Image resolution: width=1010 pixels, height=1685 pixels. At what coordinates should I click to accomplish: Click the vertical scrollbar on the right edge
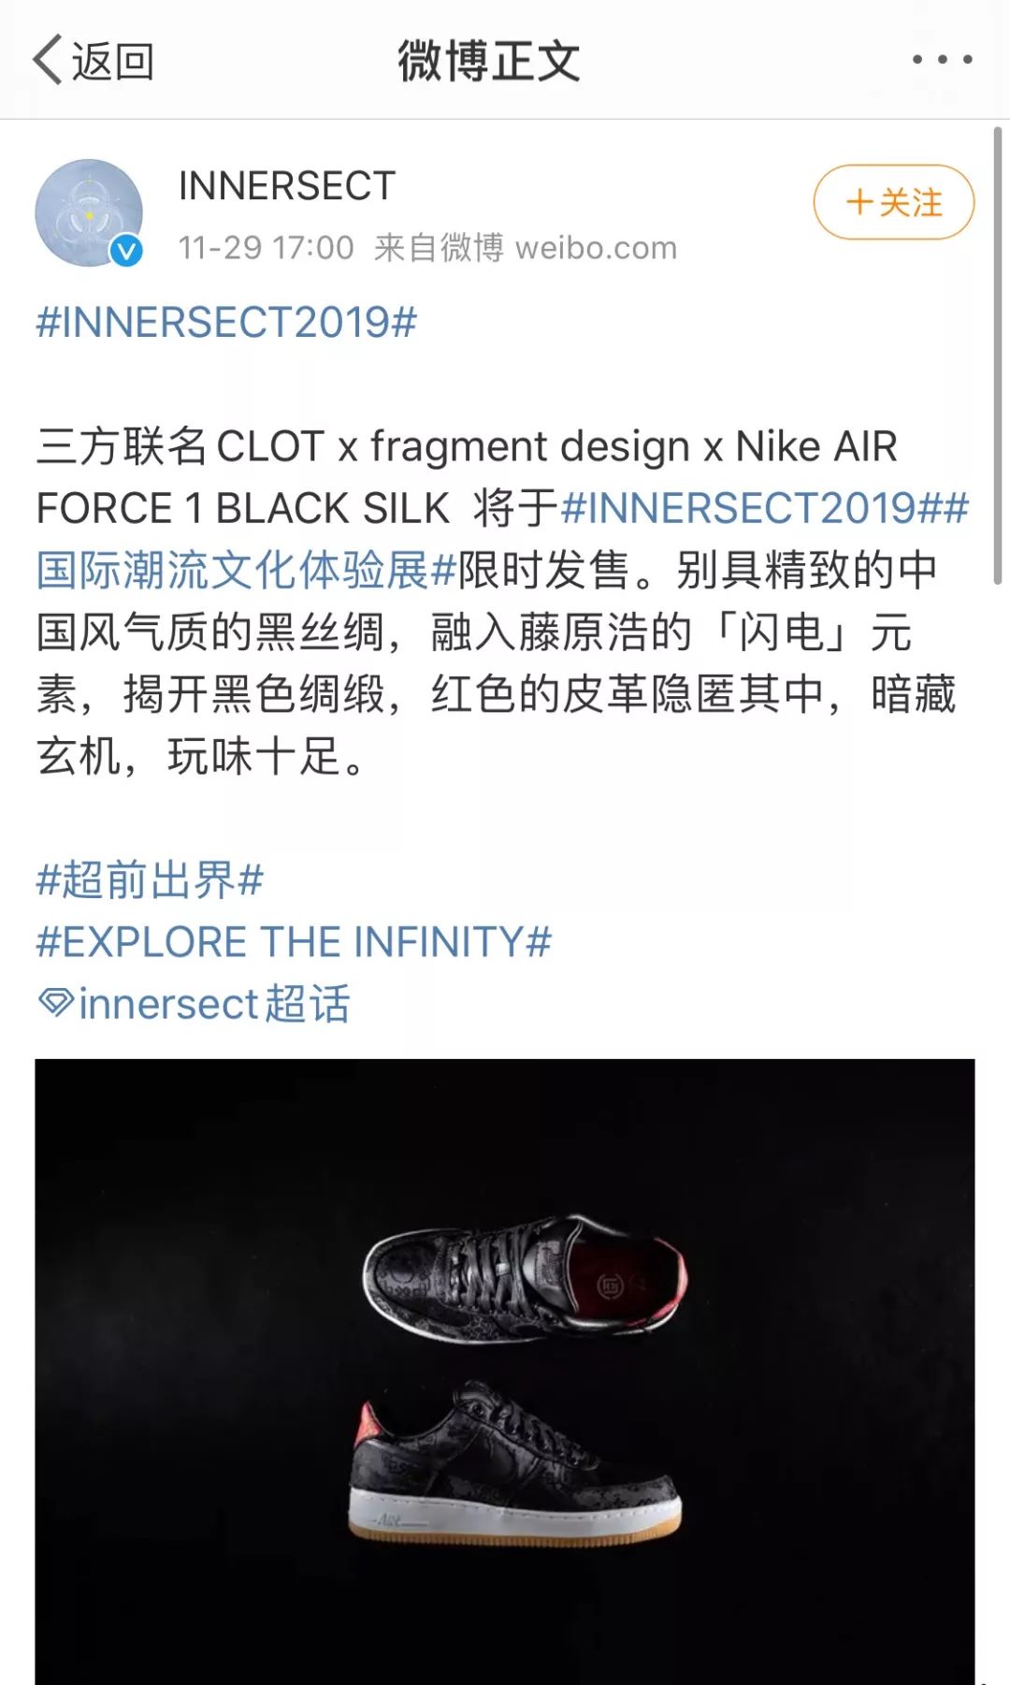(998, 356)
